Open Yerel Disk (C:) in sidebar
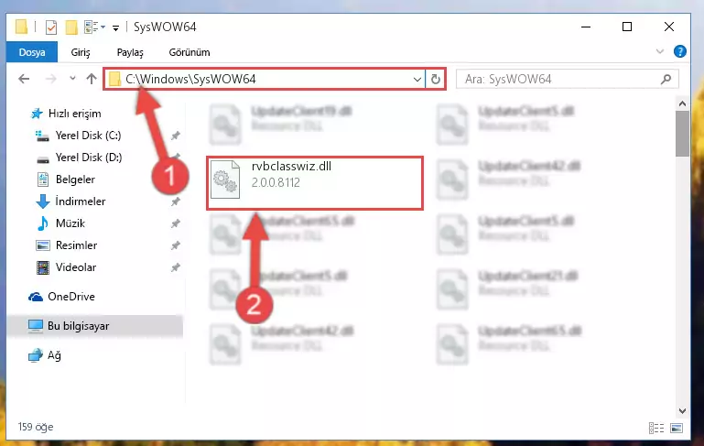This screenshot has height=446, width=704. coord(88,136)
